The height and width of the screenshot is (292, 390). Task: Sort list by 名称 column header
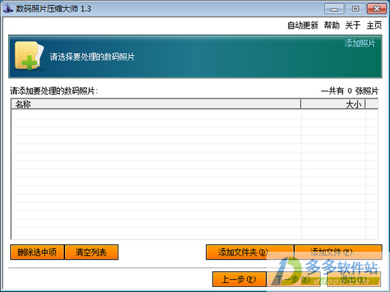tap(156, 104)
